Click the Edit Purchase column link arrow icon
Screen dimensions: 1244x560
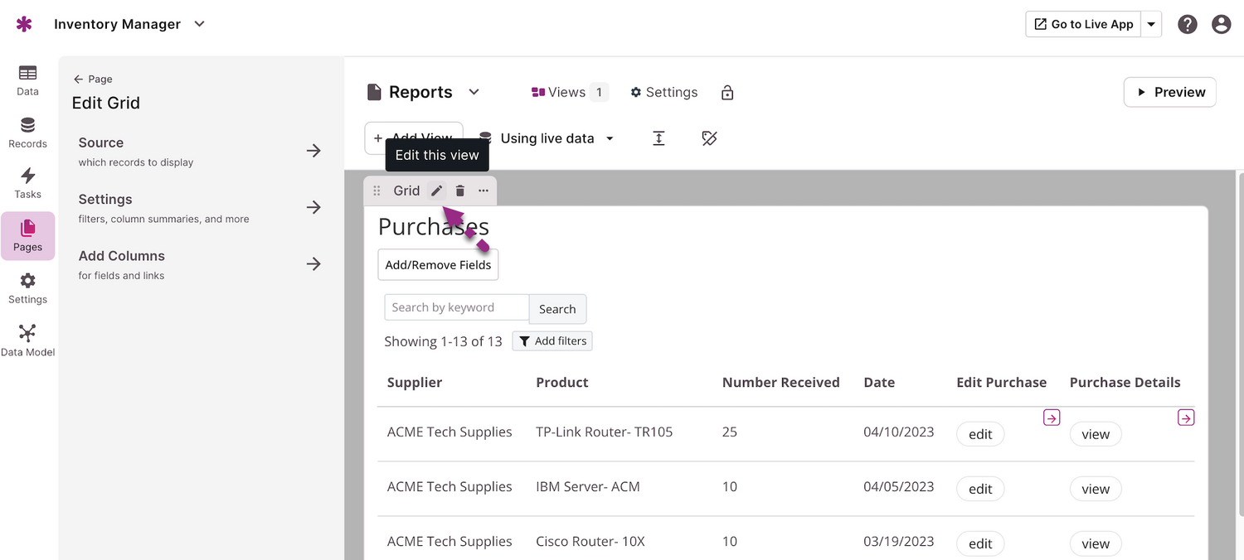(x=1051, y=418)
